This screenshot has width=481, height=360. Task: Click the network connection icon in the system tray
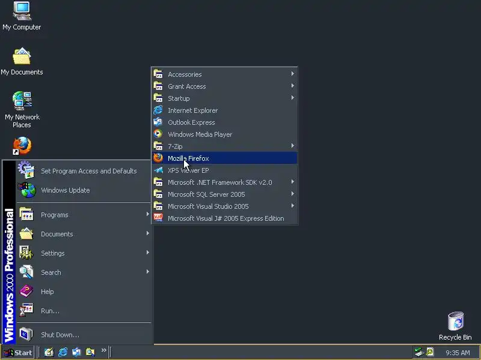[418, 352]
